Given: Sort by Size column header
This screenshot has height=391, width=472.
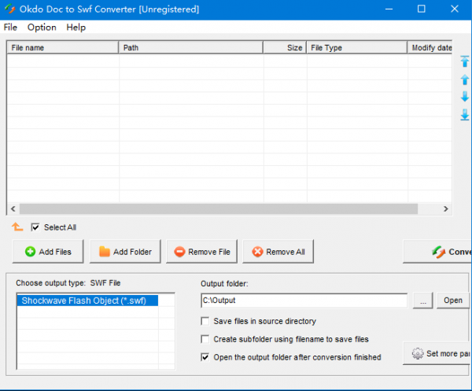Looking at the screenshot, I should [285, 47].
